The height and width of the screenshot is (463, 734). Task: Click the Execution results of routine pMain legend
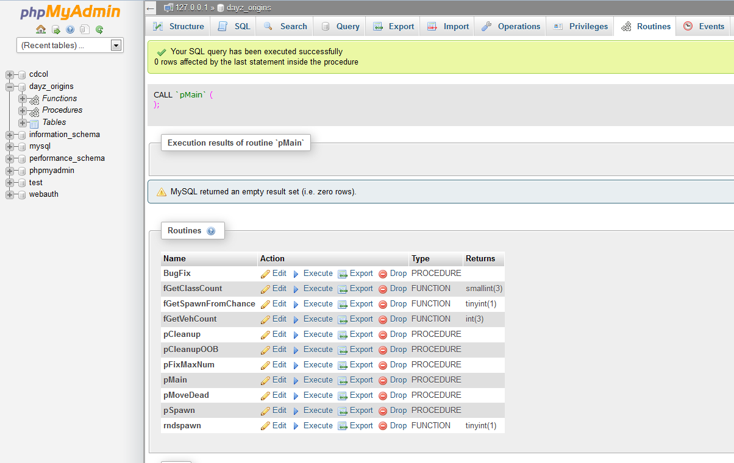click(235, 143)
